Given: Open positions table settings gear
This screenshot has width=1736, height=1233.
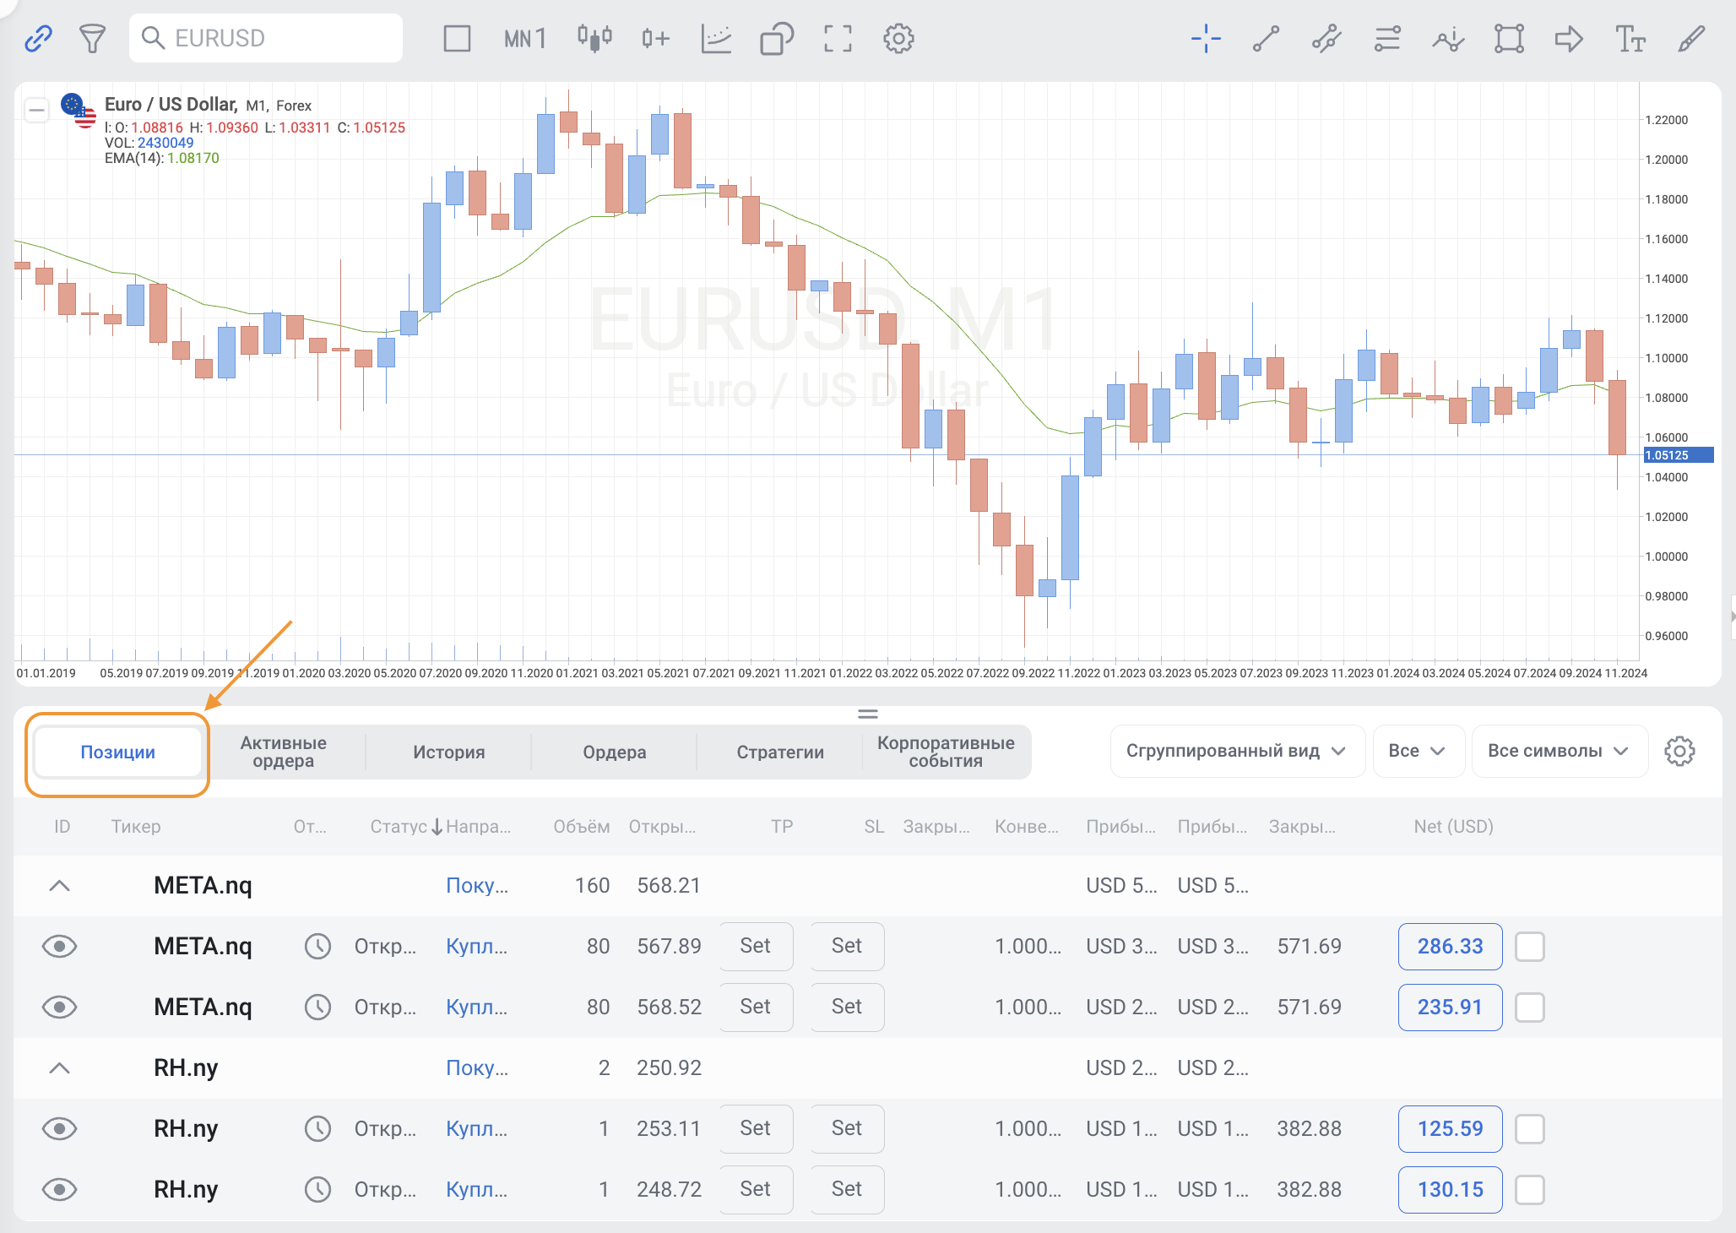Looking at the screenshot, I should point(1679,751).
